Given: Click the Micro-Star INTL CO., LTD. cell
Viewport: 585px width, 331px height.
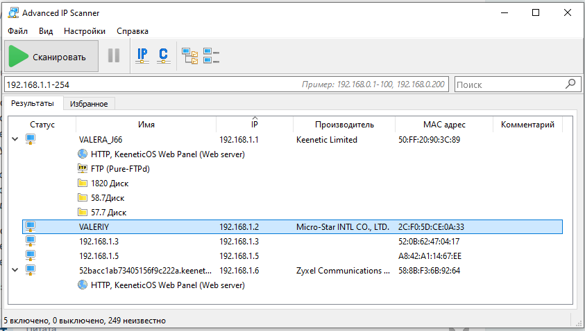Looking at the screenshot, I should tap(343, 226).
